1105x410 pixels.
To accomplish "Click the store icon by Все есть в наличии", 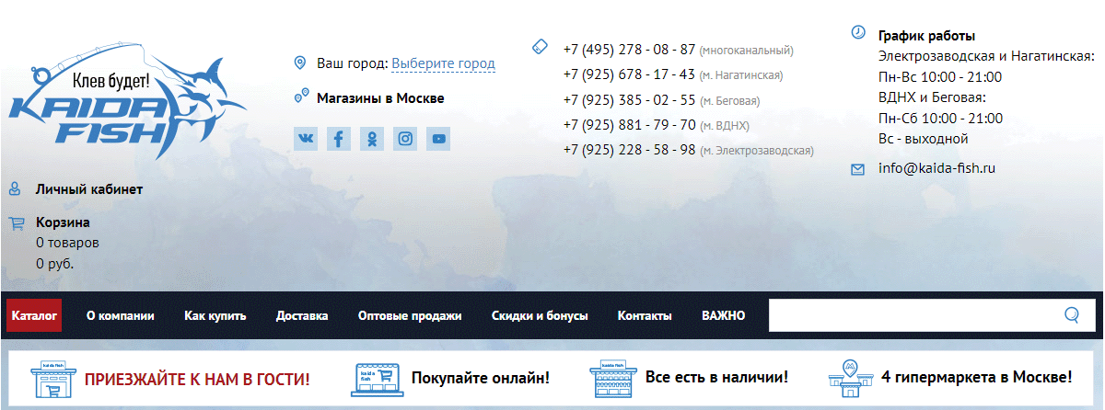I will [611, 379].
